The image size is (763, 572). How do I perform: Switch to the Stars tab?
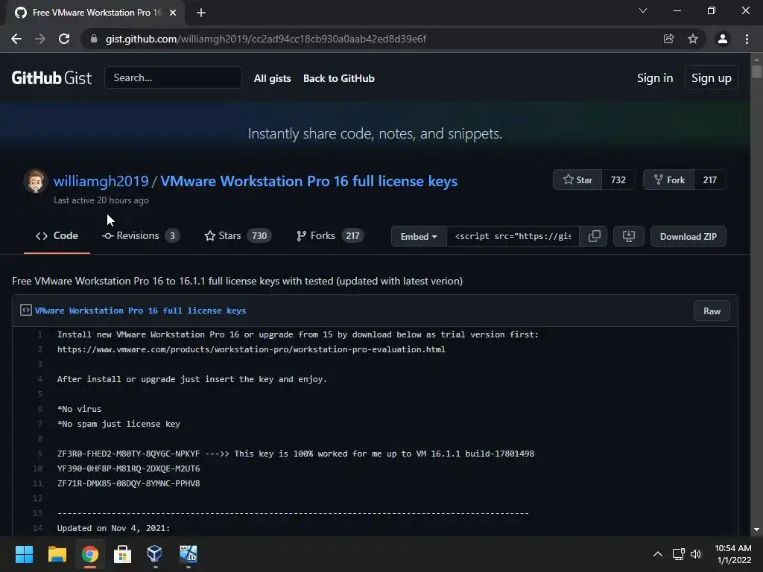(236, 236)
